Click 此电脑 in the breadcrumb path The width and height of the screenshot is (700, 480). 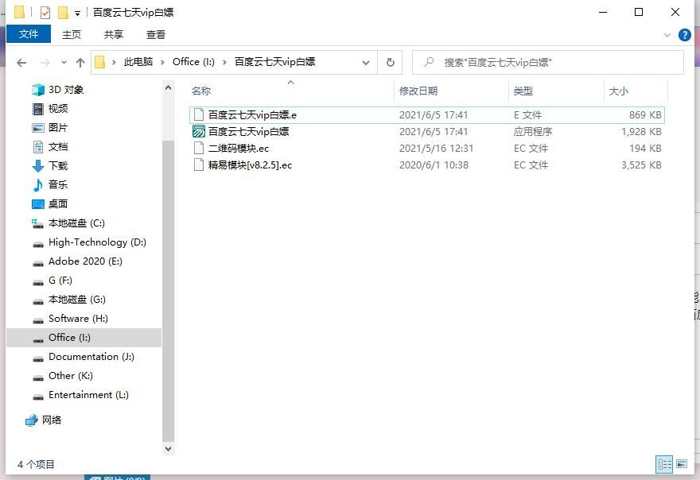click(138, 62)
